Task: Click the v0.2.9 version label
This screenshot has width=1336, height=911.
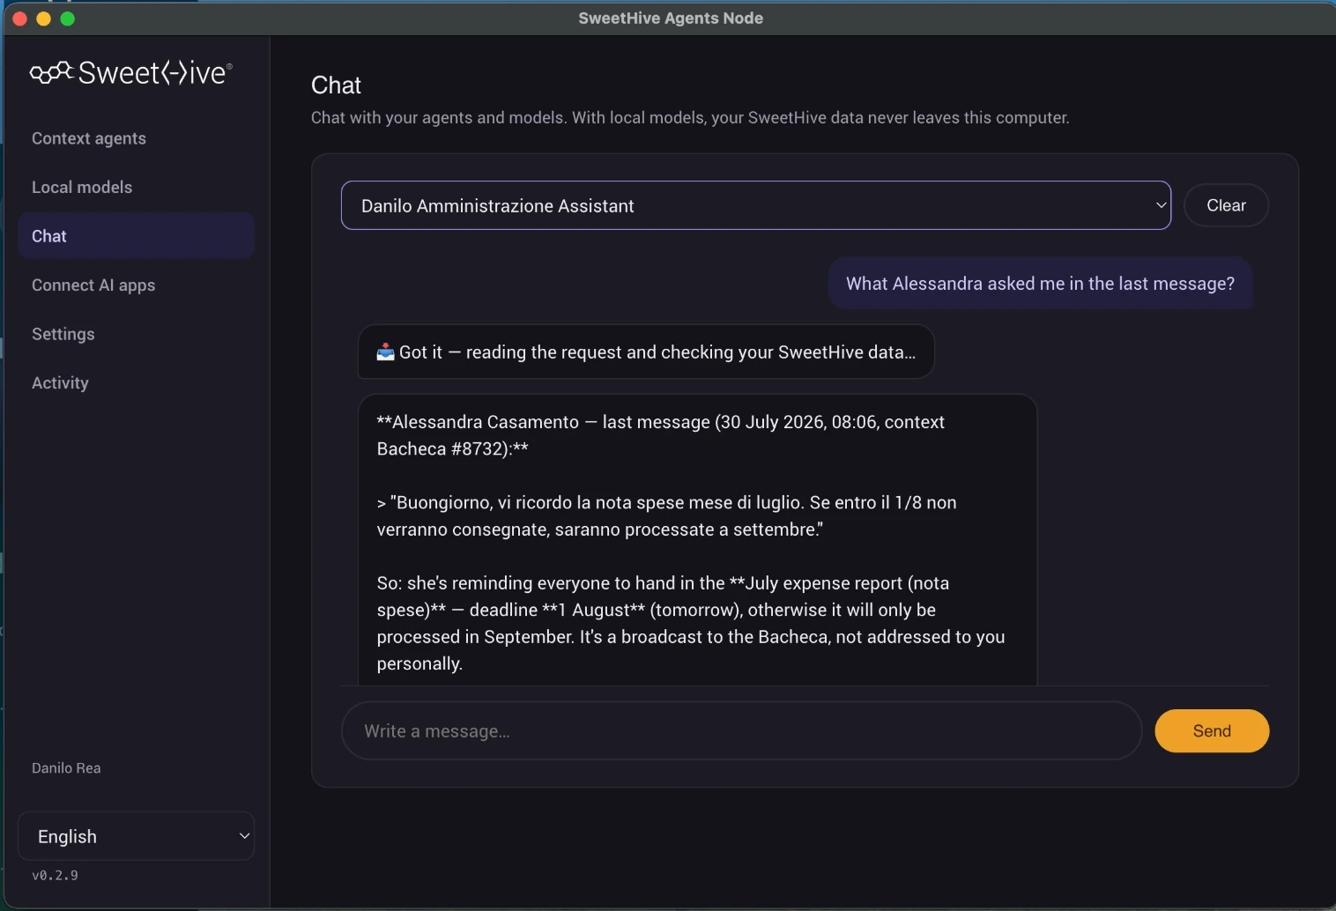Action: pos(55,875)
